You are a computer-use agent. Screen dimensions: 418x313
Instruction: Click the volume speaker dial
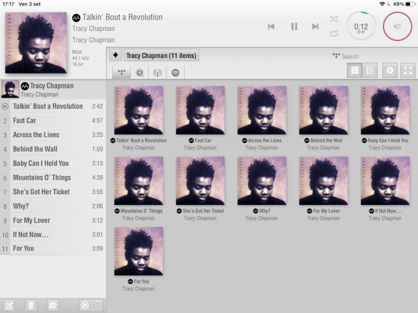(x=397, y=26)
